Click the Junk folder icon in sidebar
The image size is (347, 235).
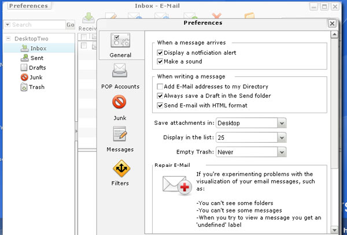[x=24, y=77]
